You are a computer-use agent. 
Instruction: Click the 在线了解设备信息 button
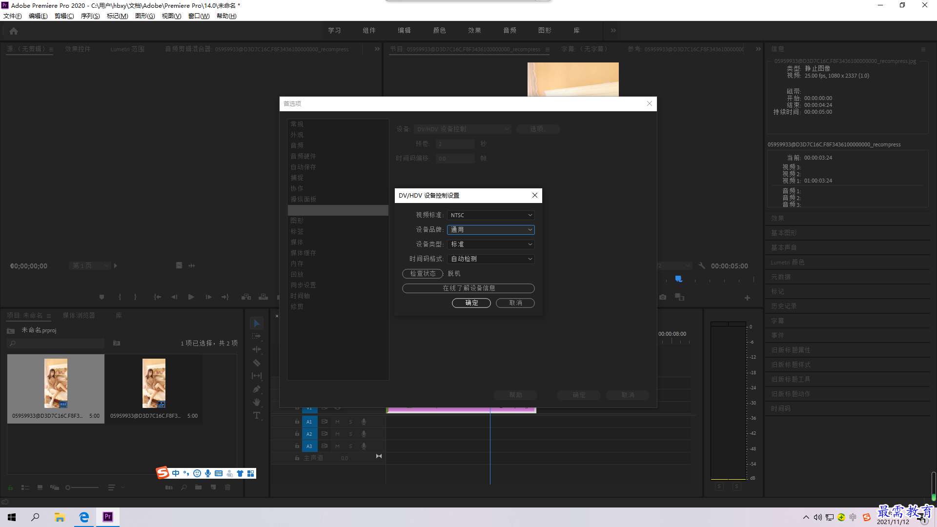click(x=468, y=288)
